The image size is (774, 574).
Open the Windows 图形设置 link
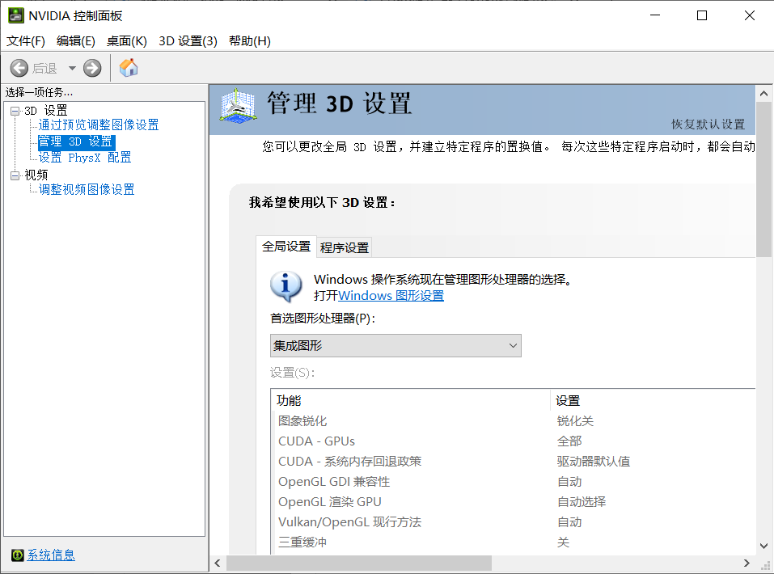391,296
